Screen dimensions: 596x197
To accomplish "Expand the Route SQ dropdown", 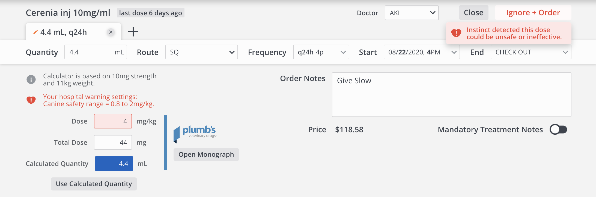I will pyautogui.click(x=202, y=52).
